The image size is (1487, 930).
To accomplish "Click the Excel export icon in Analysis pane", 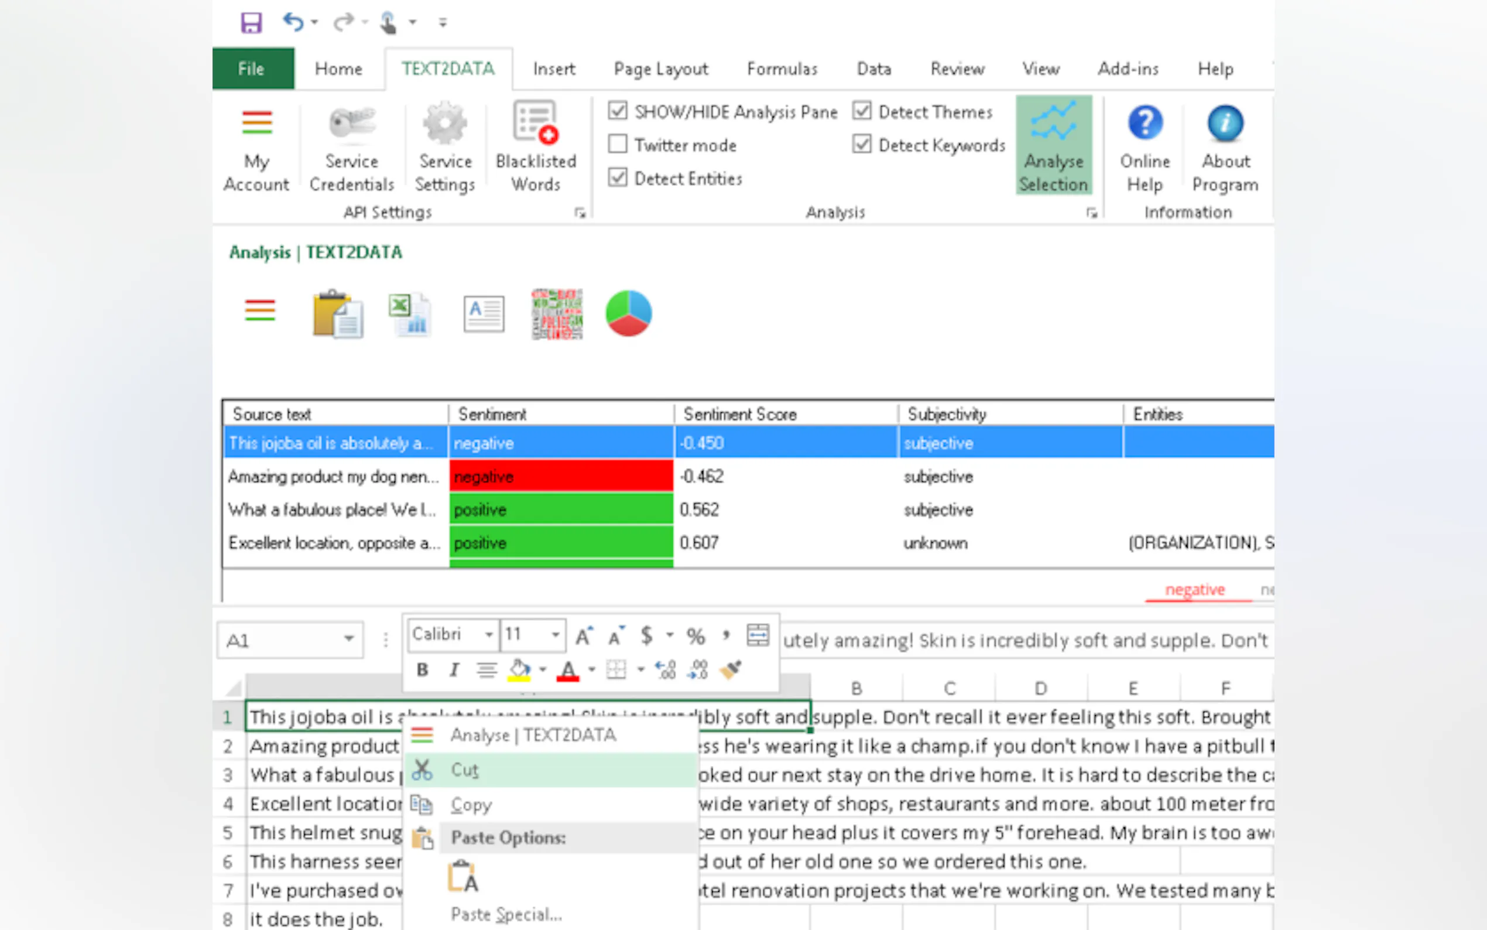I will pos(410,314).
